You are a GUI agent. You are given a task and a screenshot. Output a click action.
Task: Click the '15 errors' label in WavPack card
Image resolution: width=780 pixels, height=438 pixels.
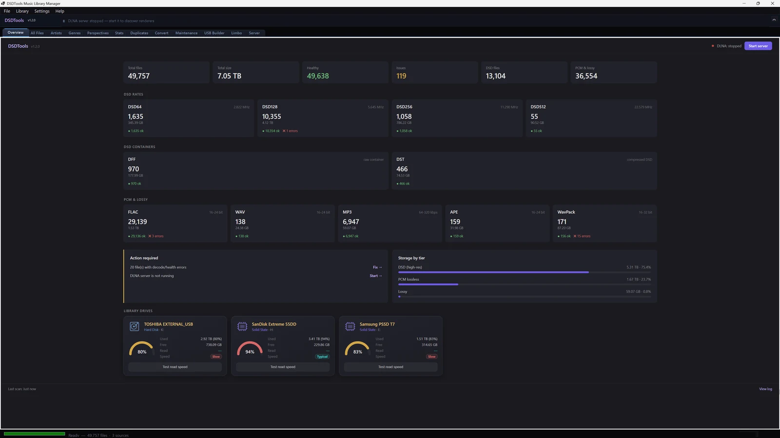click(x=582, y=236)
